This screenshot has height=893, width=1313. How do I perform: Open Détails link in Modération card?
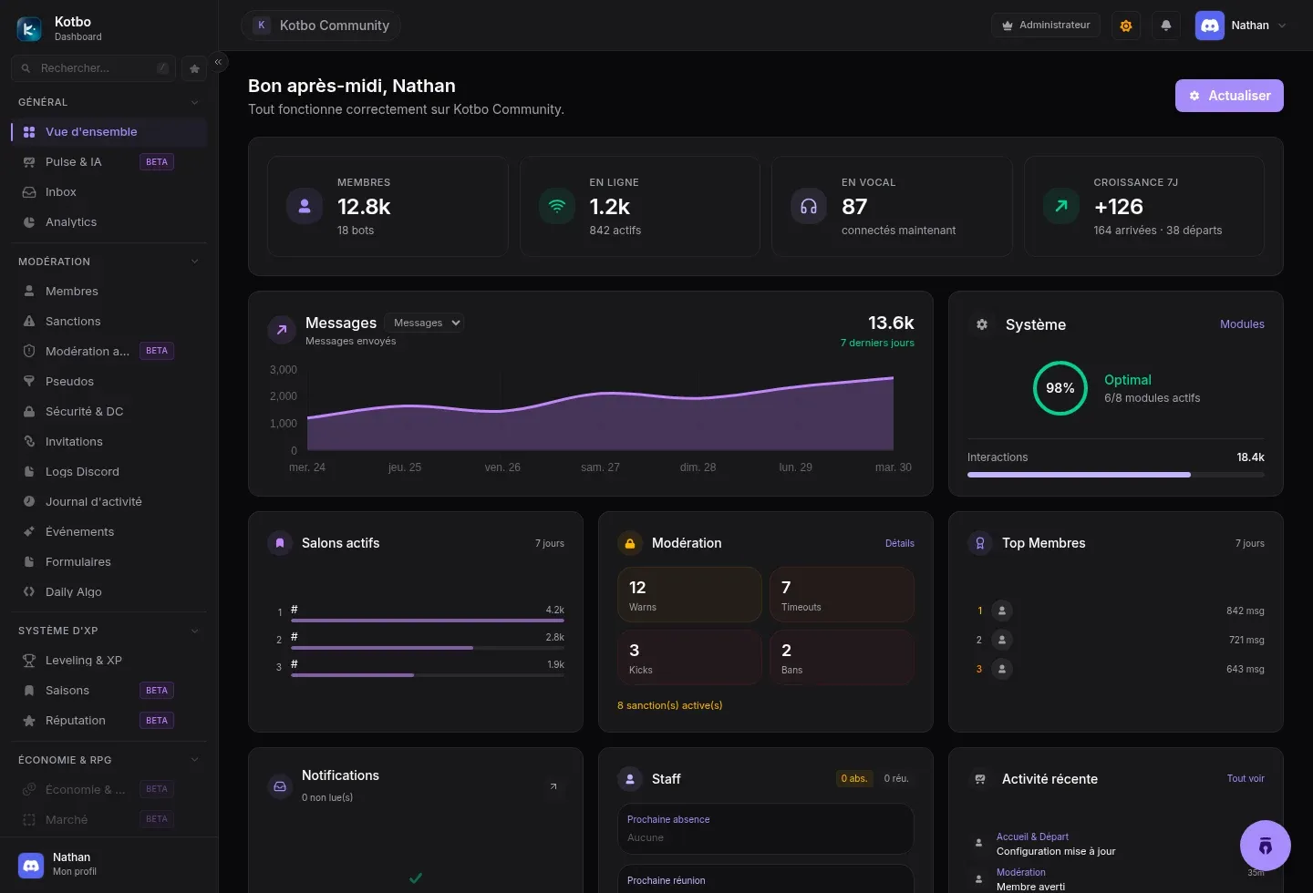(x=899, y=543)
